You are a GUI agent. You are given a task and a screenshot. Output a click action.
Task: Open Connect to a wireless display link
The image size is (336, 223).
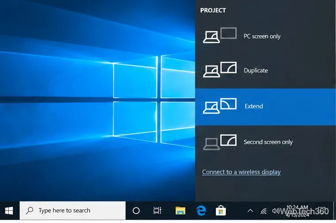coord(241,172)
